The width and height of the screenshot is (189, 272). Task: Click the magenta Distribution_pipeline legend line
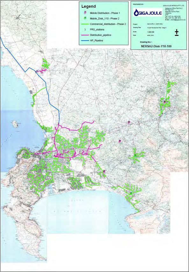(85, 35)
